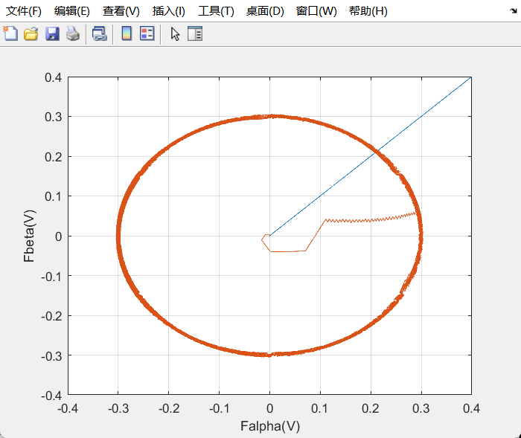Click the orange zigzag startup segment
Image resolution: width=521 pixels, height=438 pixels.
pos(369,219)
